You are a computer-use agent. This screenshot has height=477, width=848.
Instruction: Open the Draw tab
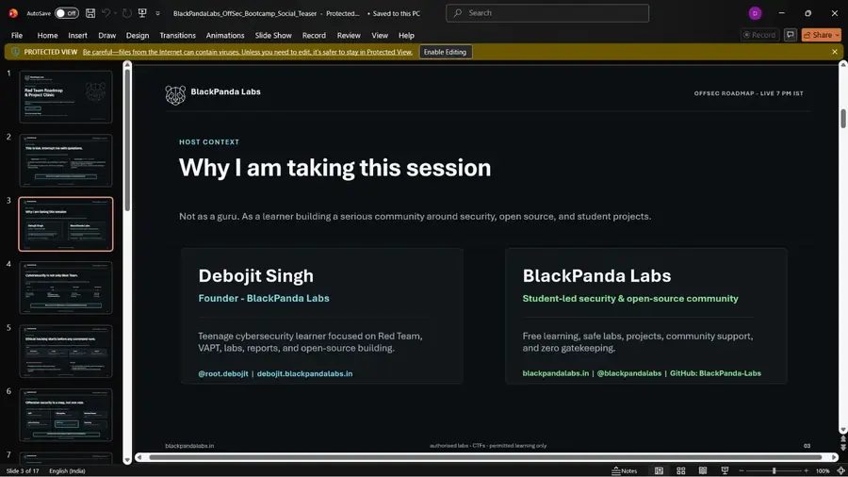[x=107, y=35]
